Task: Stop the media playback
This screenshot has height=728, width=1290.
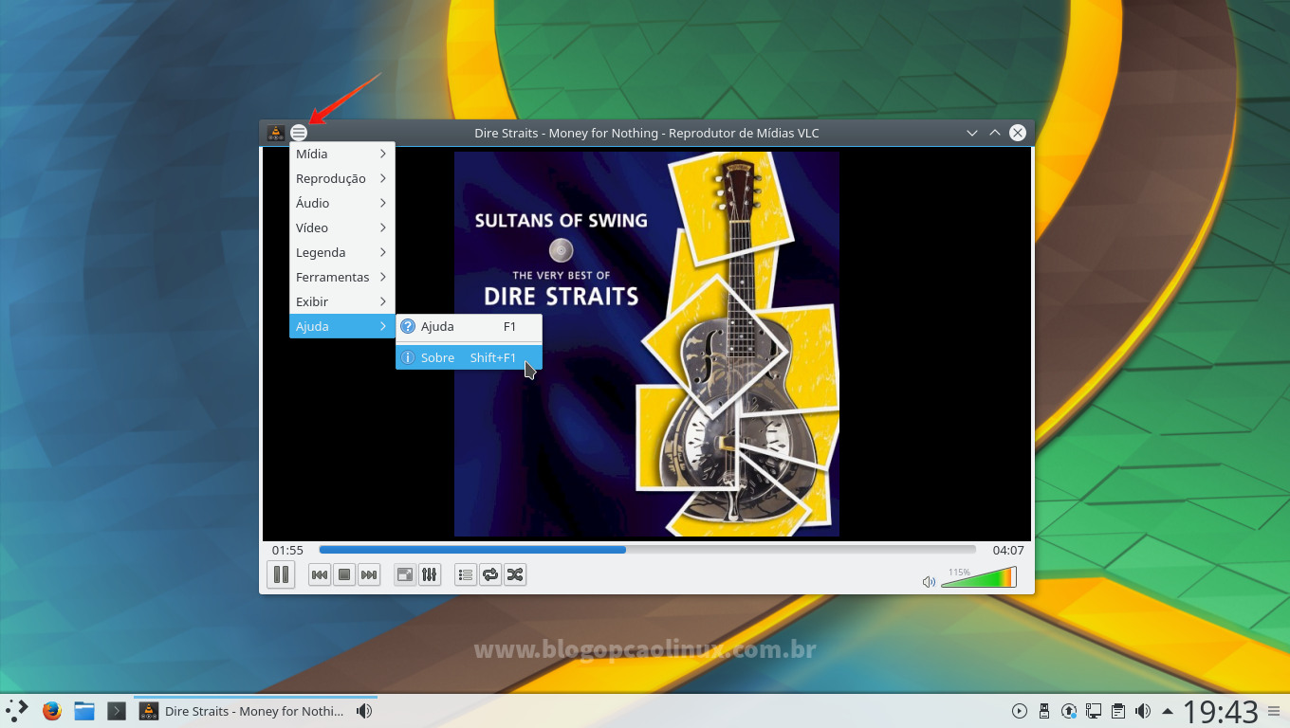Action: pyautogui.click(x=343, y=573)
